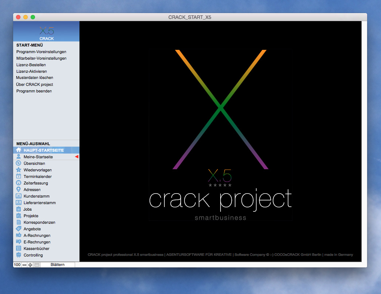The width and height of the screenshot is (381, 294).
Task: Zoom in using the plus button
Action: [30, 265]
